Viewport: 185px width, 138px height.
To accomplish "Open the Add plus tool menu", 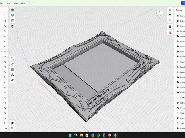I will (x=12, y=70).
